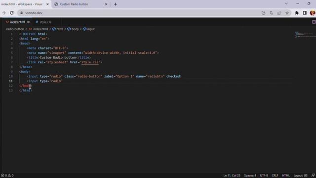
Task: Open the Chrome profile avatar
Action: point(313,13)
